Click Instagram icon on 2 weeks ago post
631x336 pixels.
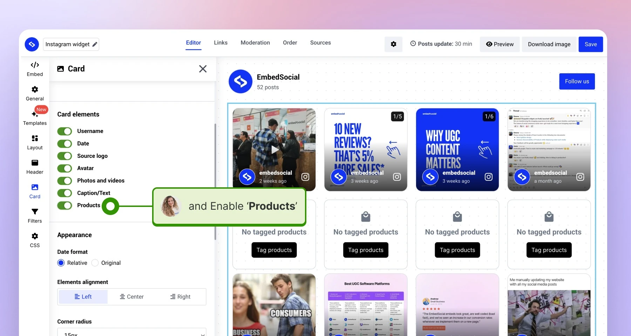pyautogui.click(x=305, y=177)
